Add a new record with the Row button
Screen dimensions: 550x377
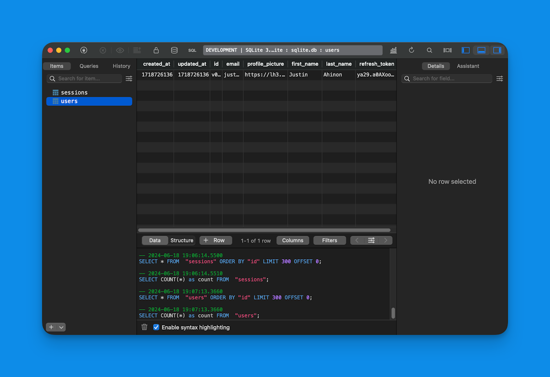pos(215,240)
